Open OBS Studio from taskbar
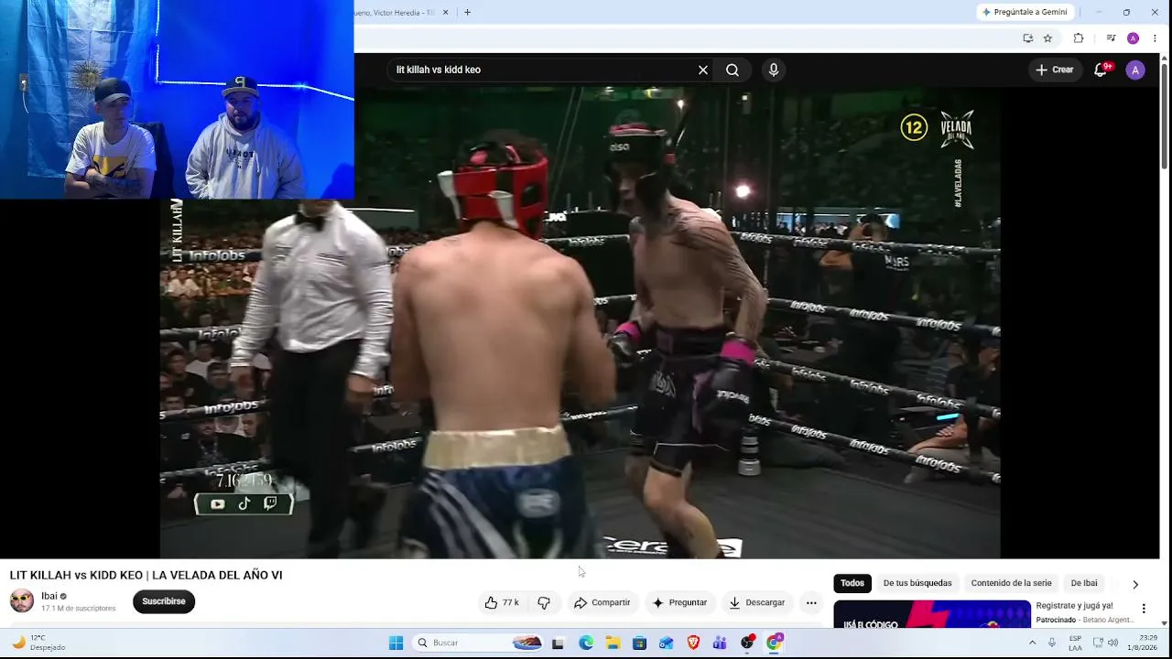 pyautogui.click(x=747, y=643)
